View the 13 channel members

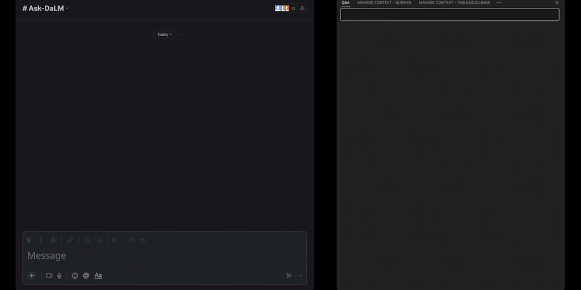click(x=285, y=8)
